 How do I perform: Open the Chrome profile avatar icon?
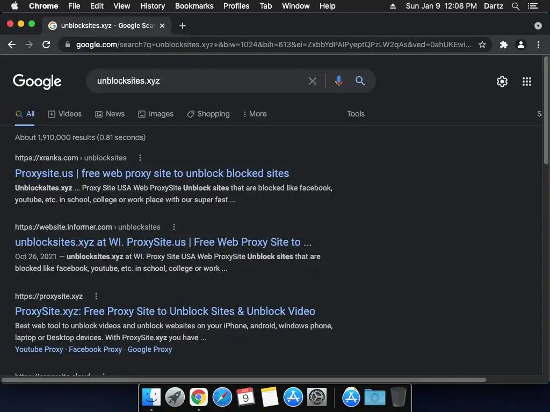(521, 45)
